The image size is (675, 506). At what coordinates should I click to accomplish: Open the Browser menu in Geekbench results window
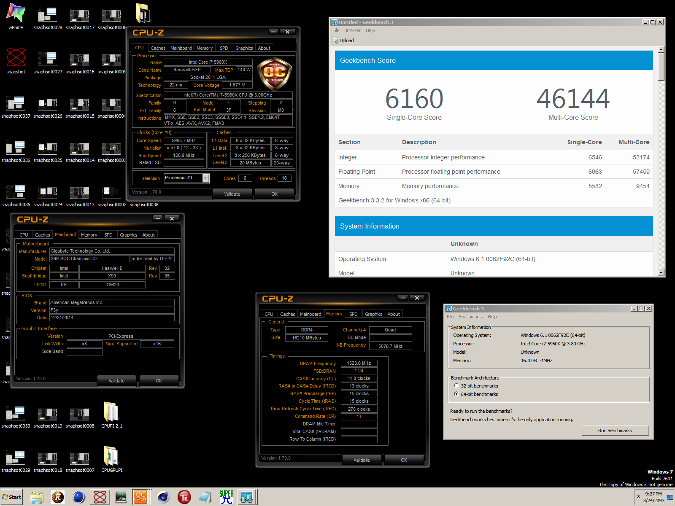pos(352,30)
